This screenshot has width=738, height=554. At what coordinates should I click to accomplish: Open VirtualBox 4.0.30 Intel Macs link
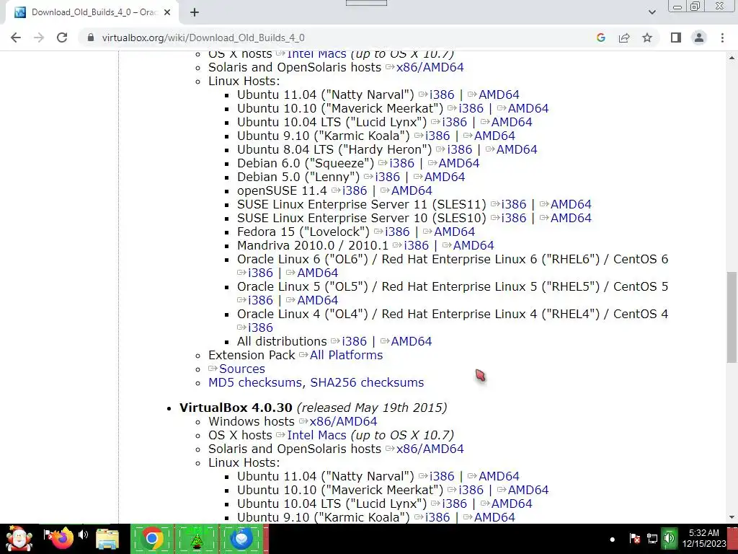click(317, 435)
